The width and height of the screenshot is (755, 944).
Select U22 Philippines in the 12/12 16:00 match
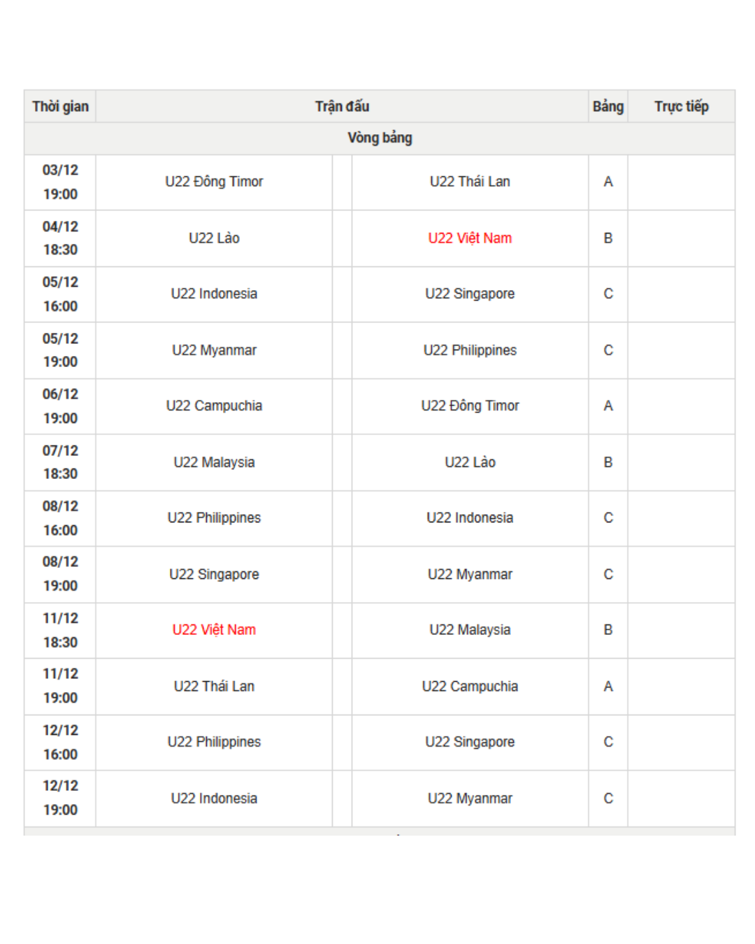(x=214, y=742)
